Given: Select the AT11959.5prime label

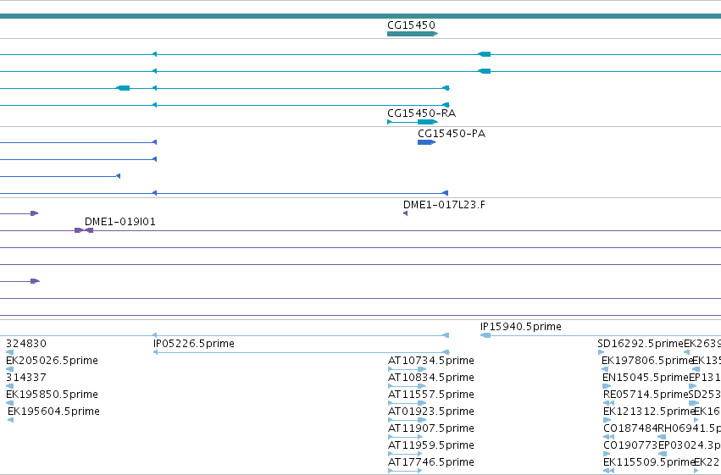Looking at the screenshot, I should 431,445.
